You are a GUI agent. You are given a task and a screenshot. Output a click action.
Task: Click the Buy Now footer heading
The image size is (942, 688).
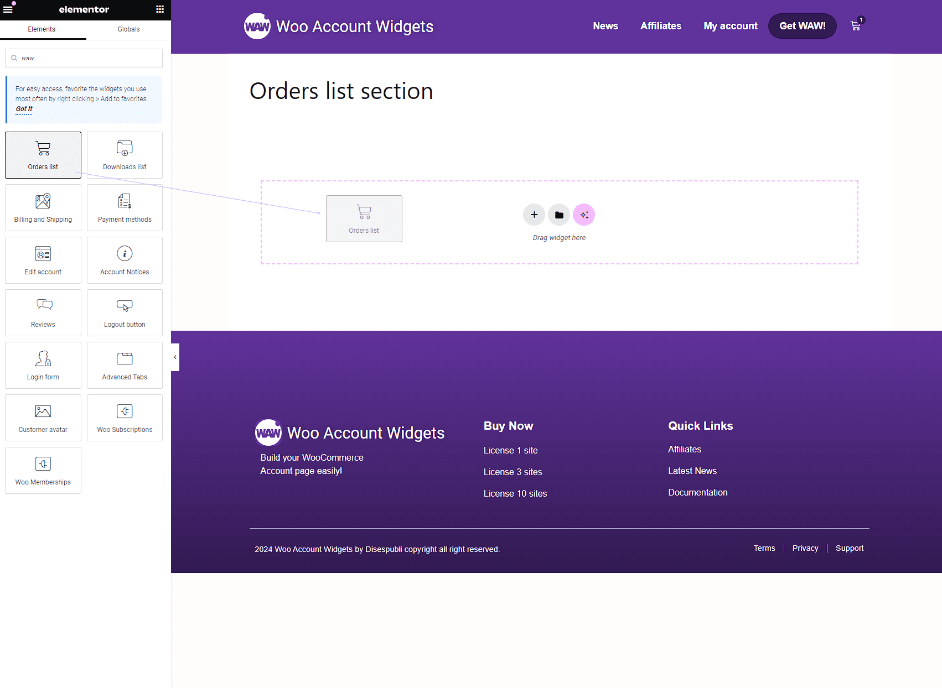point(509,426)
